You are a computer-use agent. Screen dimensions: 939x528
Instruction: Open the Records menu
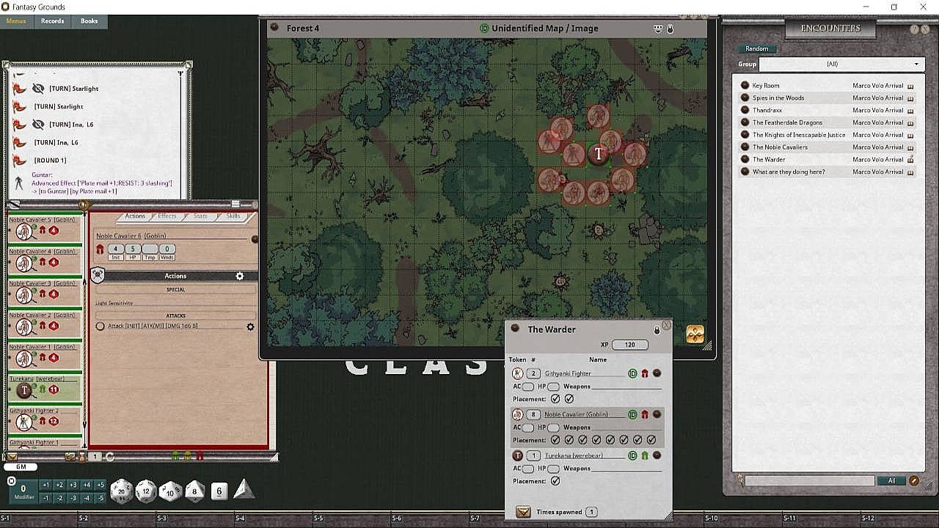(x=52, y=21)
